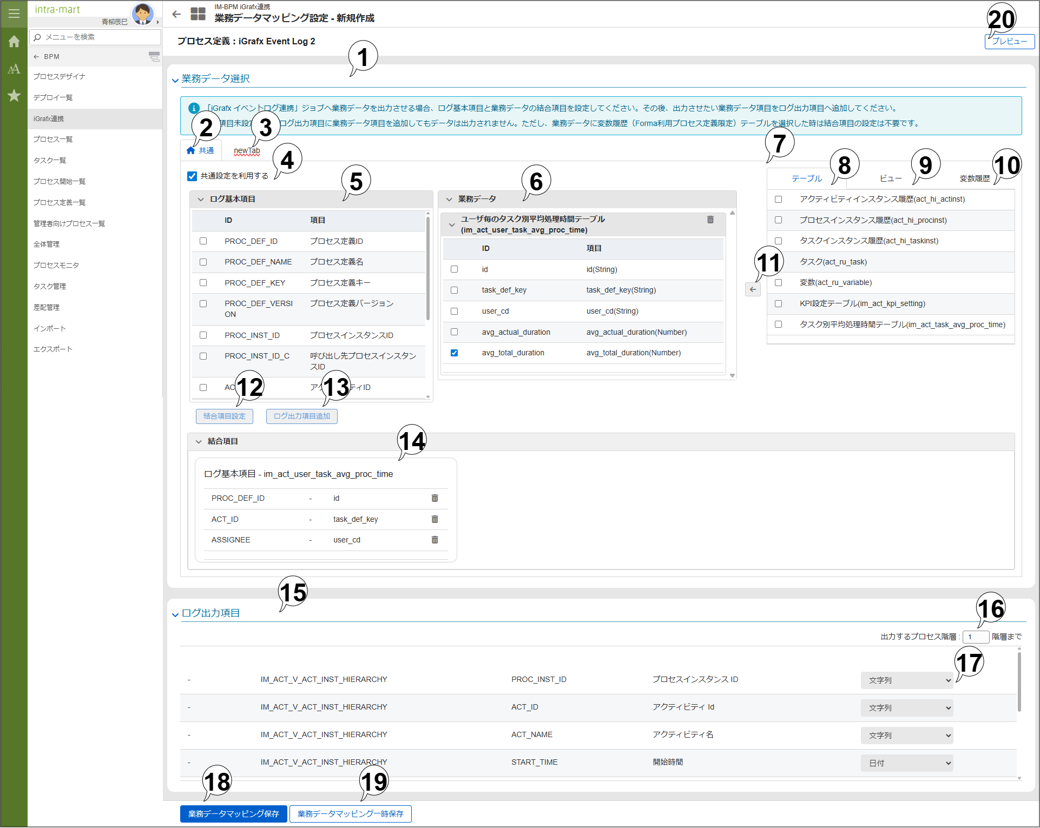Click the favorites star icon
Image resolution: width=1040 pixels, height=828 pixels.
pyautogui.click(x=14, y=96)
